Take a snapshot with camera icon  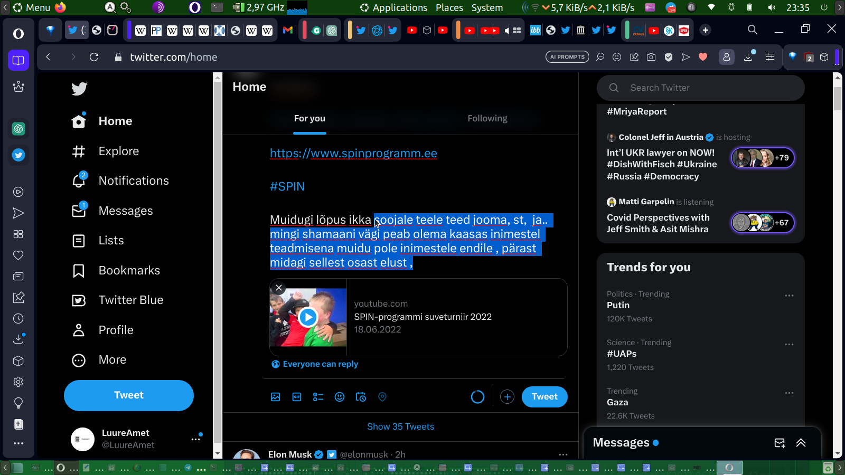[651, 57]
